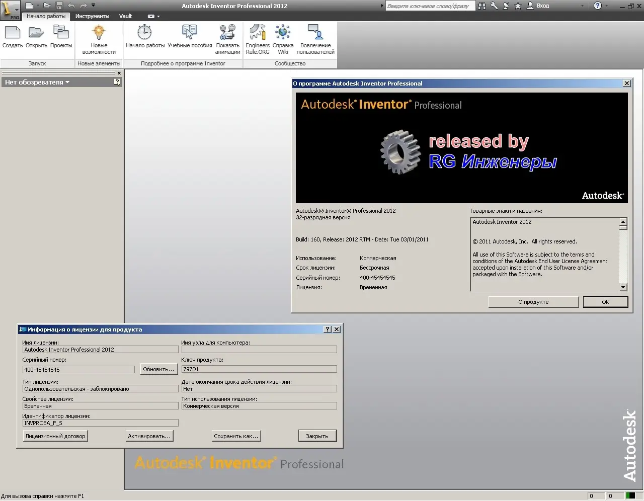Screen dimensions: 644x501
Task: Click Создать ribbon button
Action: pos(13,36)
